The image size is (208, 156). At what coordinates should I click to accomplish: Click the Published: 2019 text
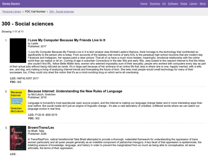(x=37, y=97)
